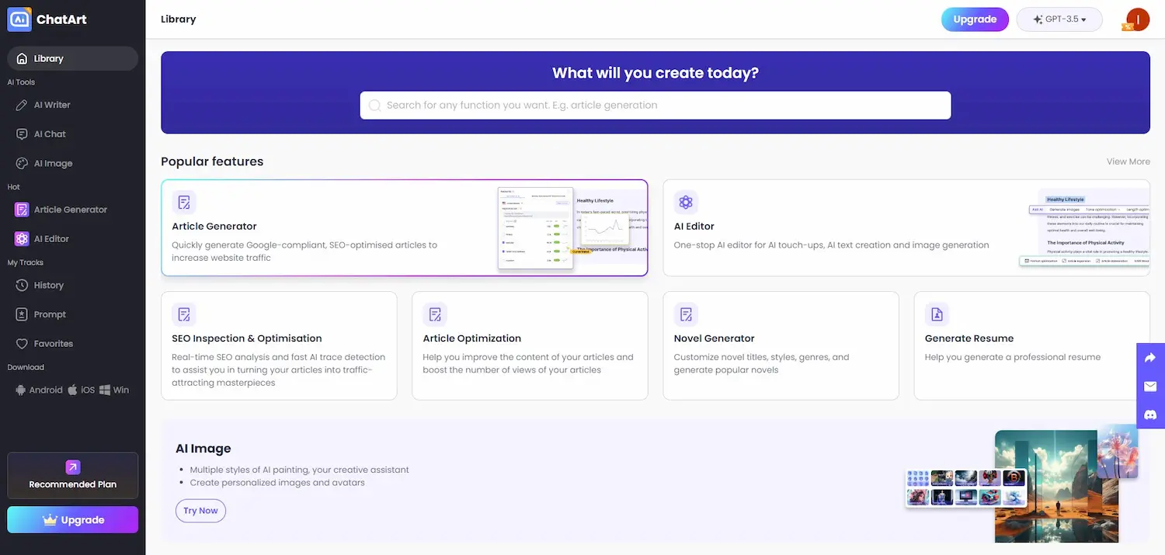Screen dimensions: 1165x555
Task: View More popular features
Action: click(1128, 161)
